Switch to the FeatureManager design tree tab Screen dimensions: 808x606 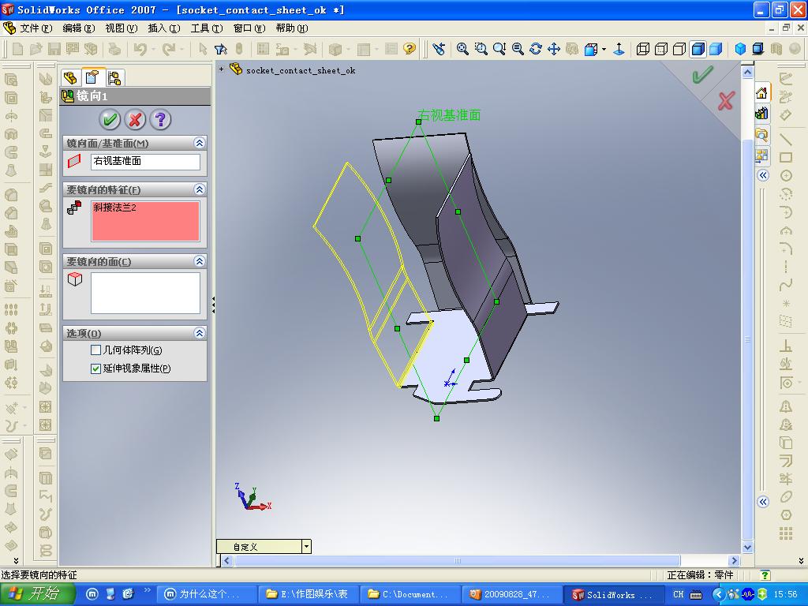pyautogui.click(x=70, y=78)
